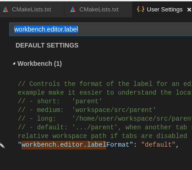Switch to the first CMakeLists.txt tab
Screen dimensions: 192x170
coord(32,10)
